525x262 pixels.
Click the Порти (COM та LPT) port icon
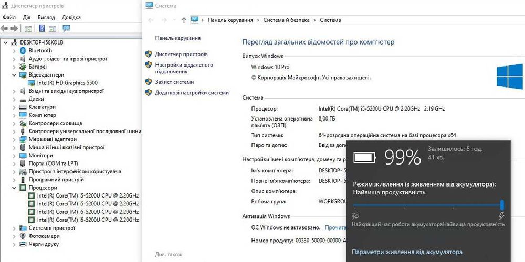pos(23,163)
